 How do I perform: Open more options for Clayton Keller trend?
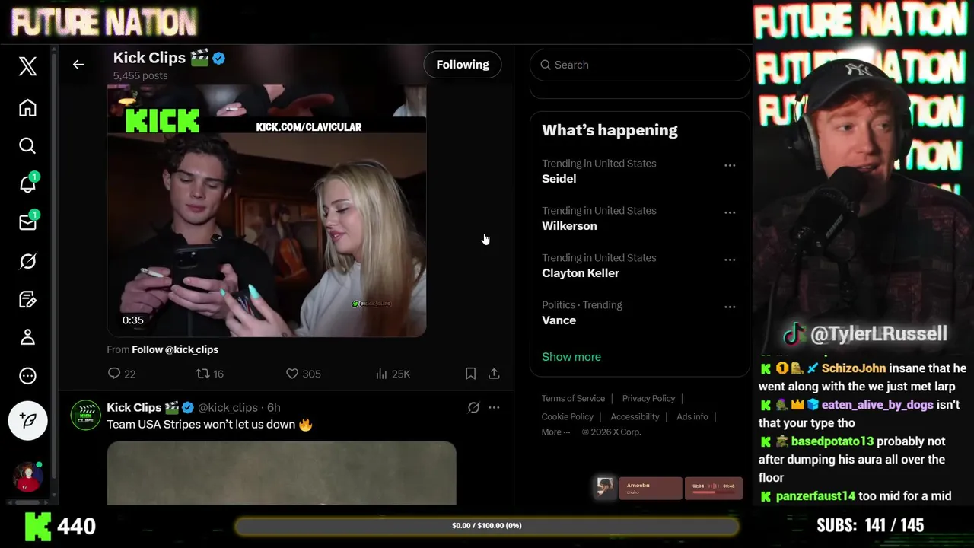click(730, 260)
